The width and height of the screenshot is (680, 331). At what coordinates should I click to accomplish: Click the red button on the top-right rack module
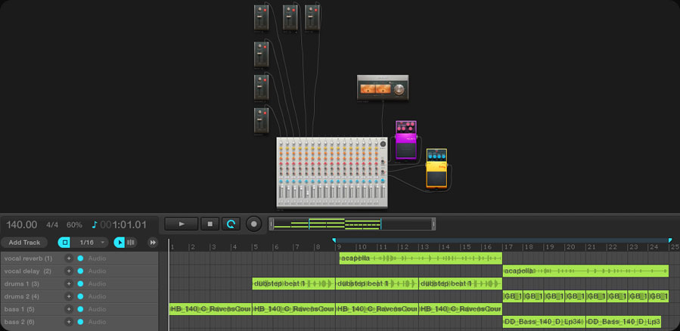tap(315, 10)
